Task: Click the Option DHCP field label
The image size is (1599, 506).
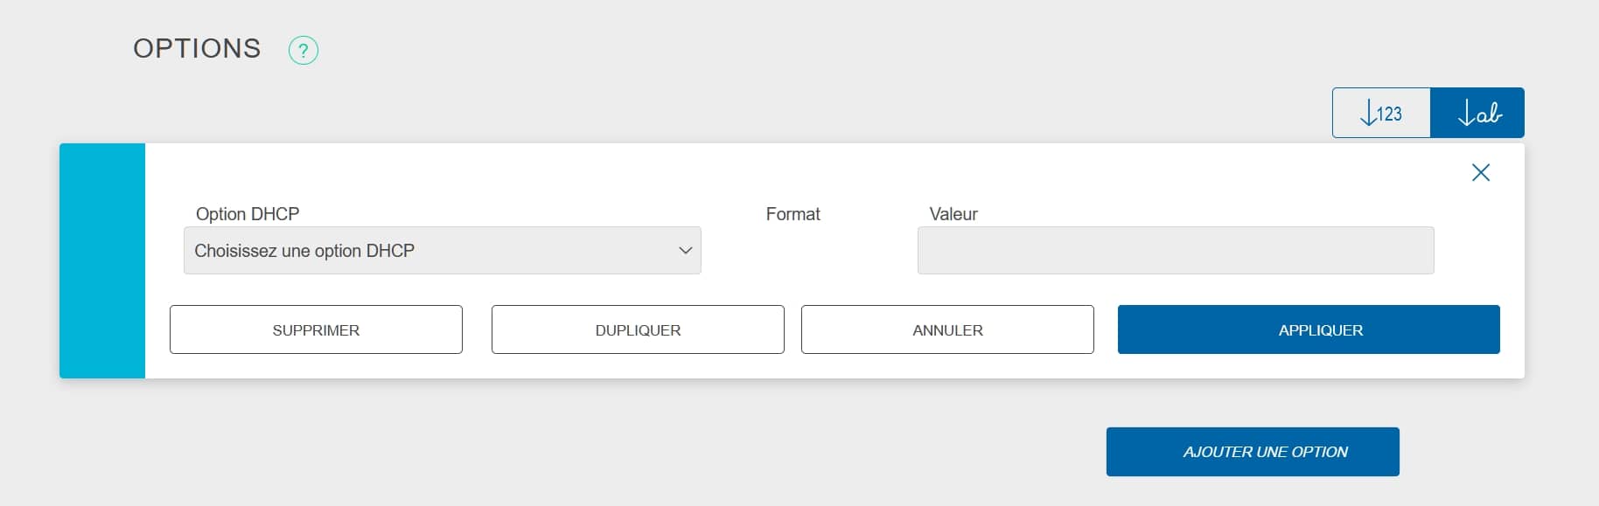Action: [x=248, y=214]
